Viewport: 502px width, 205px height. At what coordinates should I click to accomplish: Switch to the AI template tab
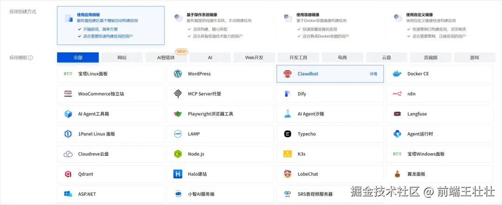point(210,58)
